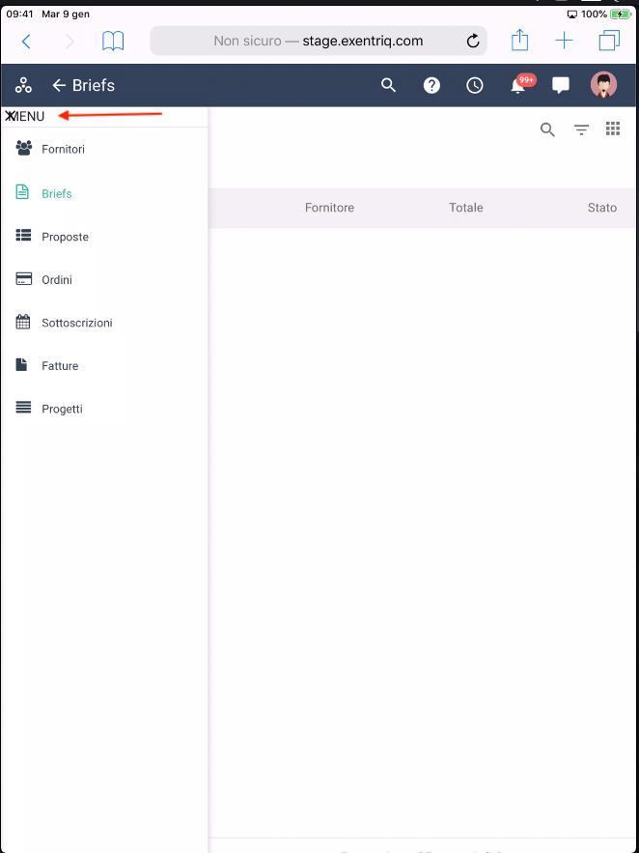Switch to grid view icon

pyautogui.click(x=612, y=128)
